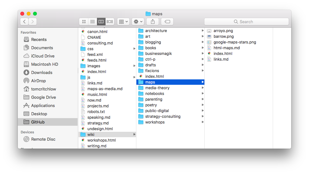This screenshot has height=174, width=309.
Task: Expand the js folder arrow
Action: click(134, 77)
